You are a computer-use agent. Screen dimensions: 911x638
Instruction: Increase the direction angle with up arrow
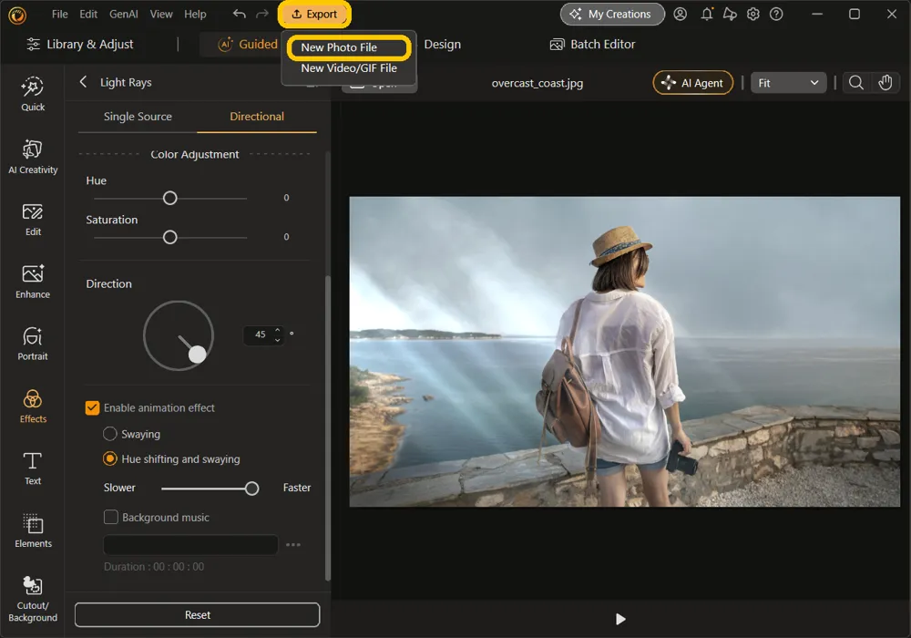pos(277,330)
